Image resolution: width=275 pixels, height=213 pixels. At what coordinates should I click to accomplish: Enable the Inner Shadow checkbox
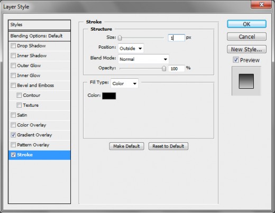click(13, 55)
